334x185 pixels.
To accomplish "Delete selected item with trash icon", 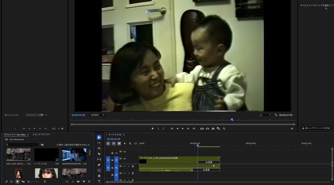I will click(89, 182).
